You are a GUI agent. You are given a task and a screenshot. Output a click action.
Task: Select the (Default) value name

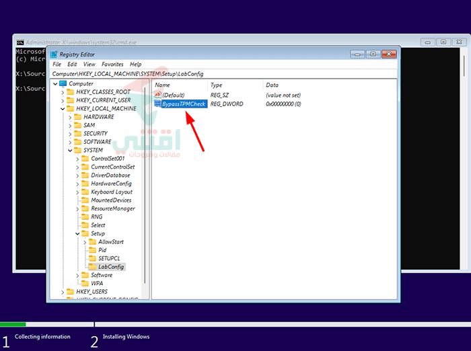click(x=174, y=95)
